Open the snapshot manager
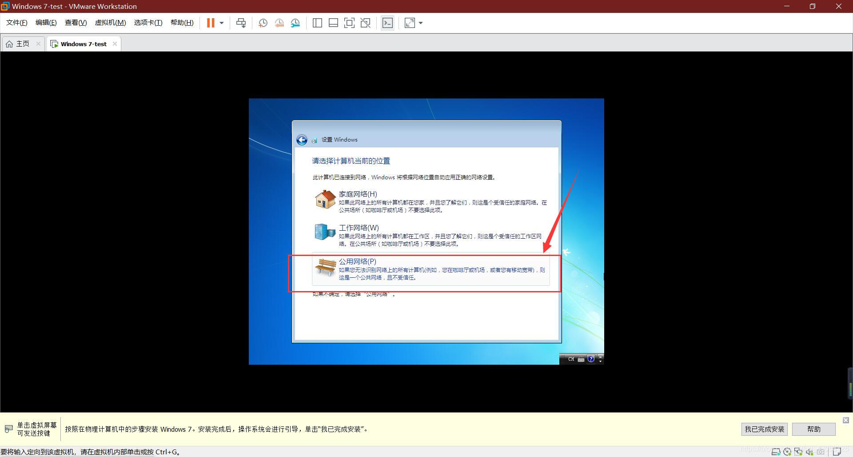Viewport: 853px width, 457px height. point(295,23)
